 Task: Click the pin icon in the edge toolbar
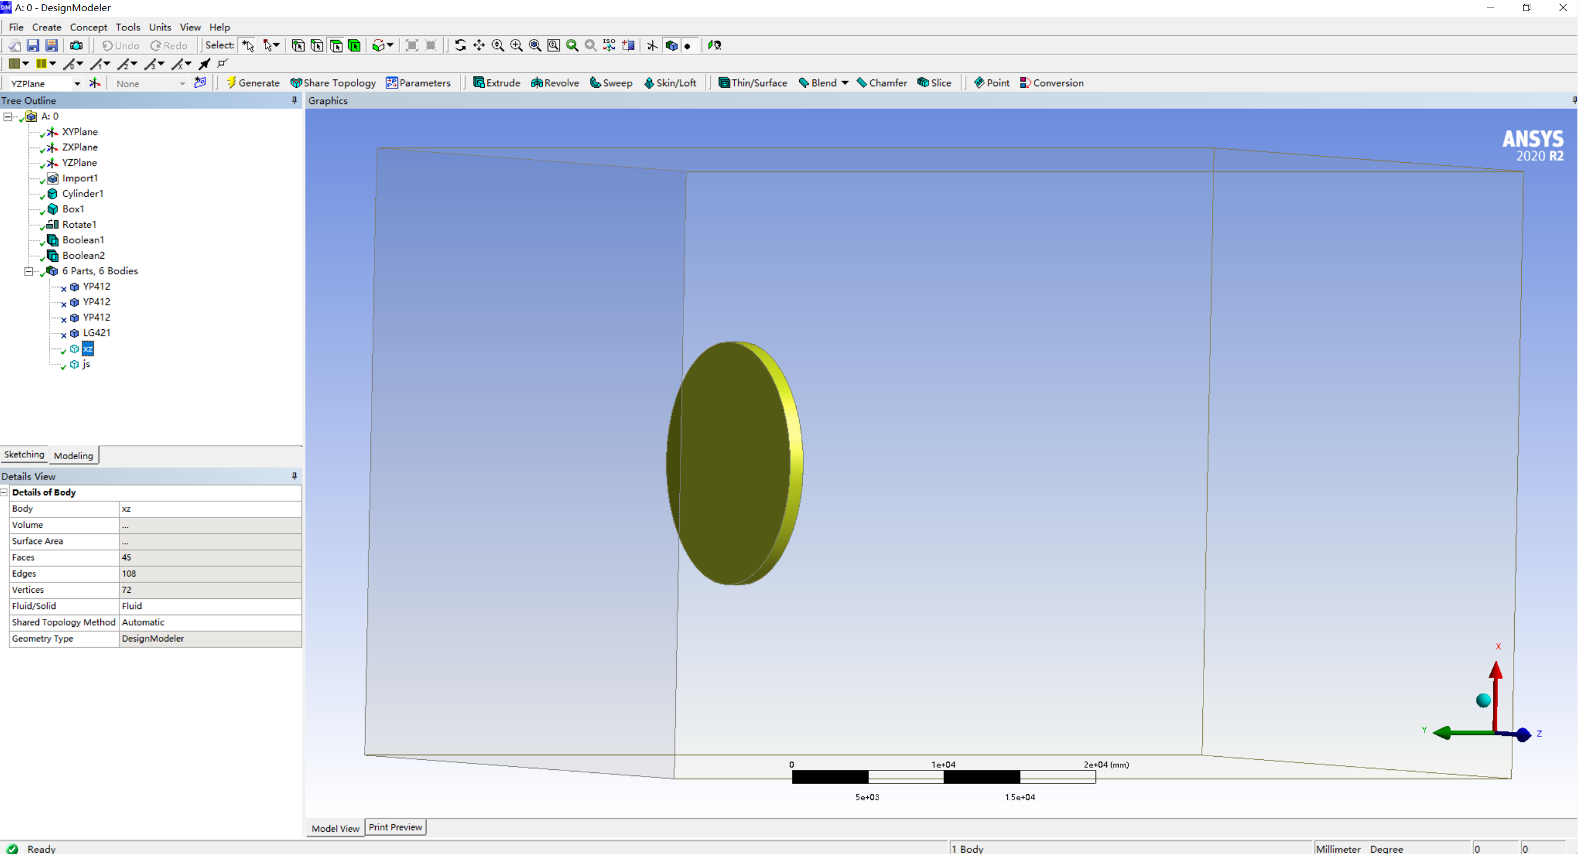pos(204,64)
